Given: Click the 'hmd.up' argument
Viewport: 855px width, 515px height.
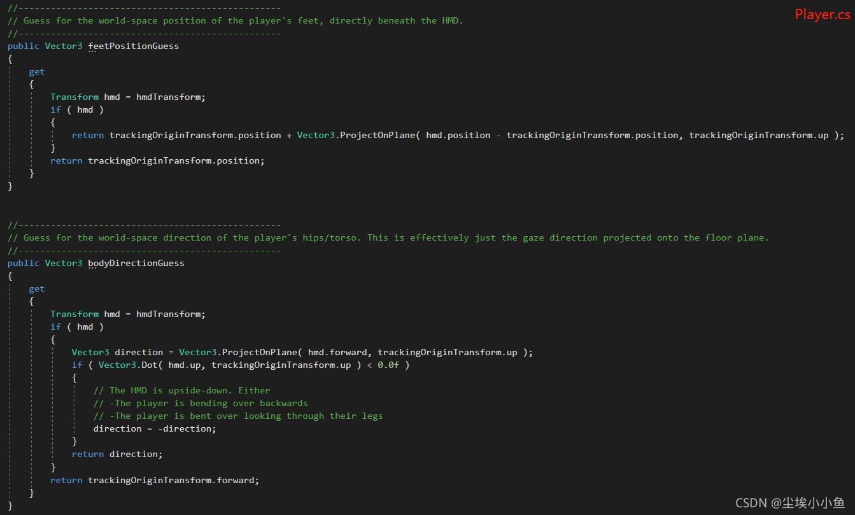Looking at the screenshot, I should tap(184, 365).
